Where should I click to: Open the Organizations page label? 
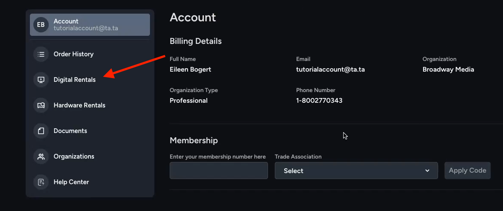click(x=74, y=156)
